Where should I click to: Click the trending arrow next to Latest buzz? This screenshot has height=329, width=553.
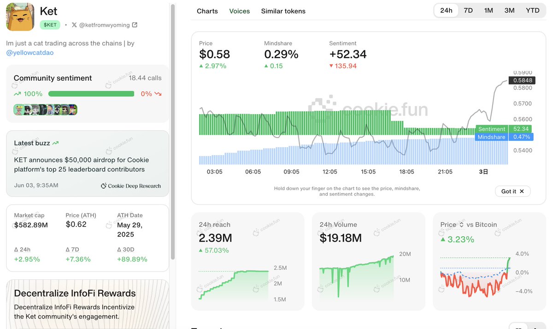[x=56, y=143]
